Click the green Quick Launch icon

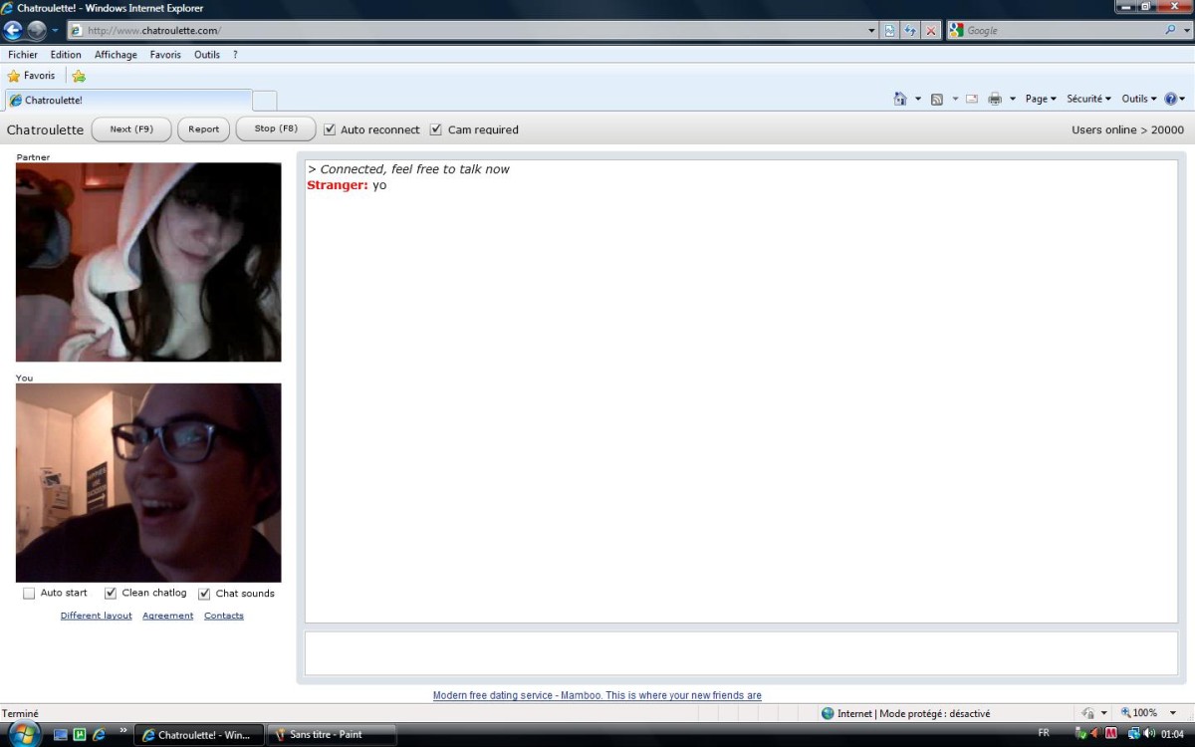point(80,735)
